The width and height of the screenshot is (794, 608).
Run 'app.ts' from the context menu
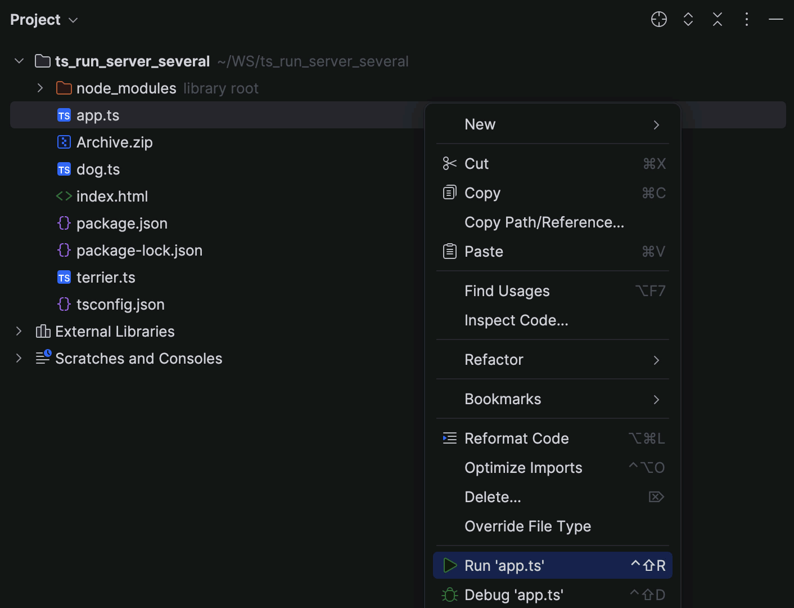coord(504,565)
